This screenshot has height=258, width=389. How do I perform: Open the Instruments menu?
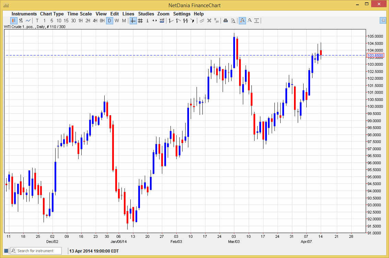pyautogui.click(x=24, y=14)
